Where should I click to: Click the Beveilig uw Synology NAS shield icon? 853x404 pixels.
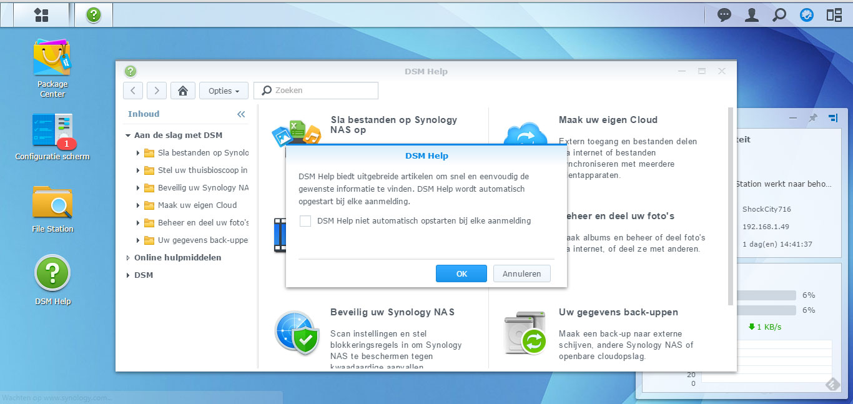297,332
